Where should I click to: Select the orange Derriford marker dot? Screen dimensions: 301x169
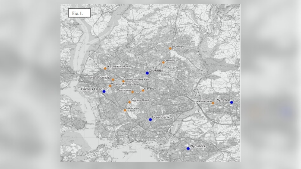click(163, 63)
